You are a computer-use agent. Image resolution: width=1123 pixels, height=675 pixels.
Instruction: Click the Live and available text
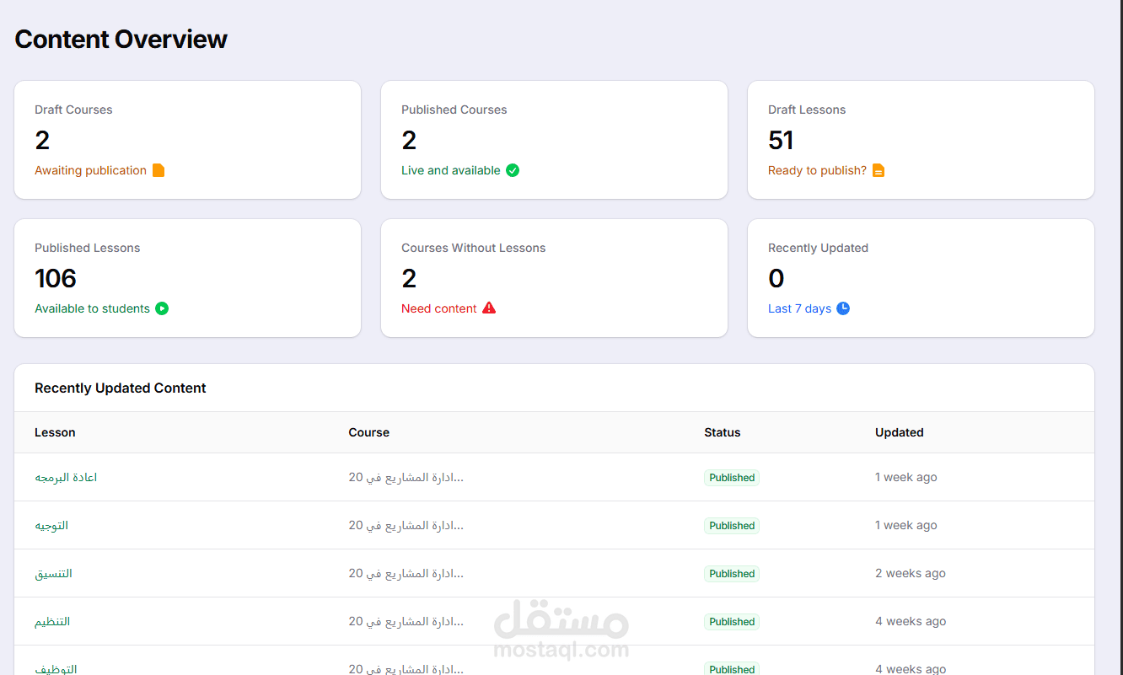[451, 170]
